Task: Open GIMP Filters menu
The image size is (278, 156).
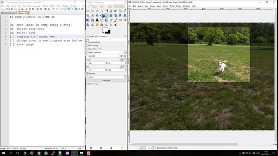Action: pyautogui.click(x=179, y=6)
